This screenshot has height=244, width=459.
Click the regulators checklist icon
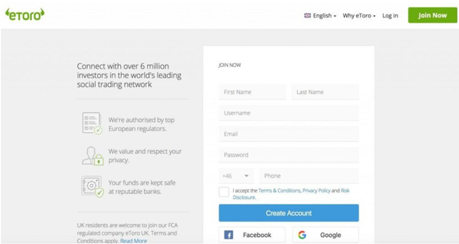[92, 123]
